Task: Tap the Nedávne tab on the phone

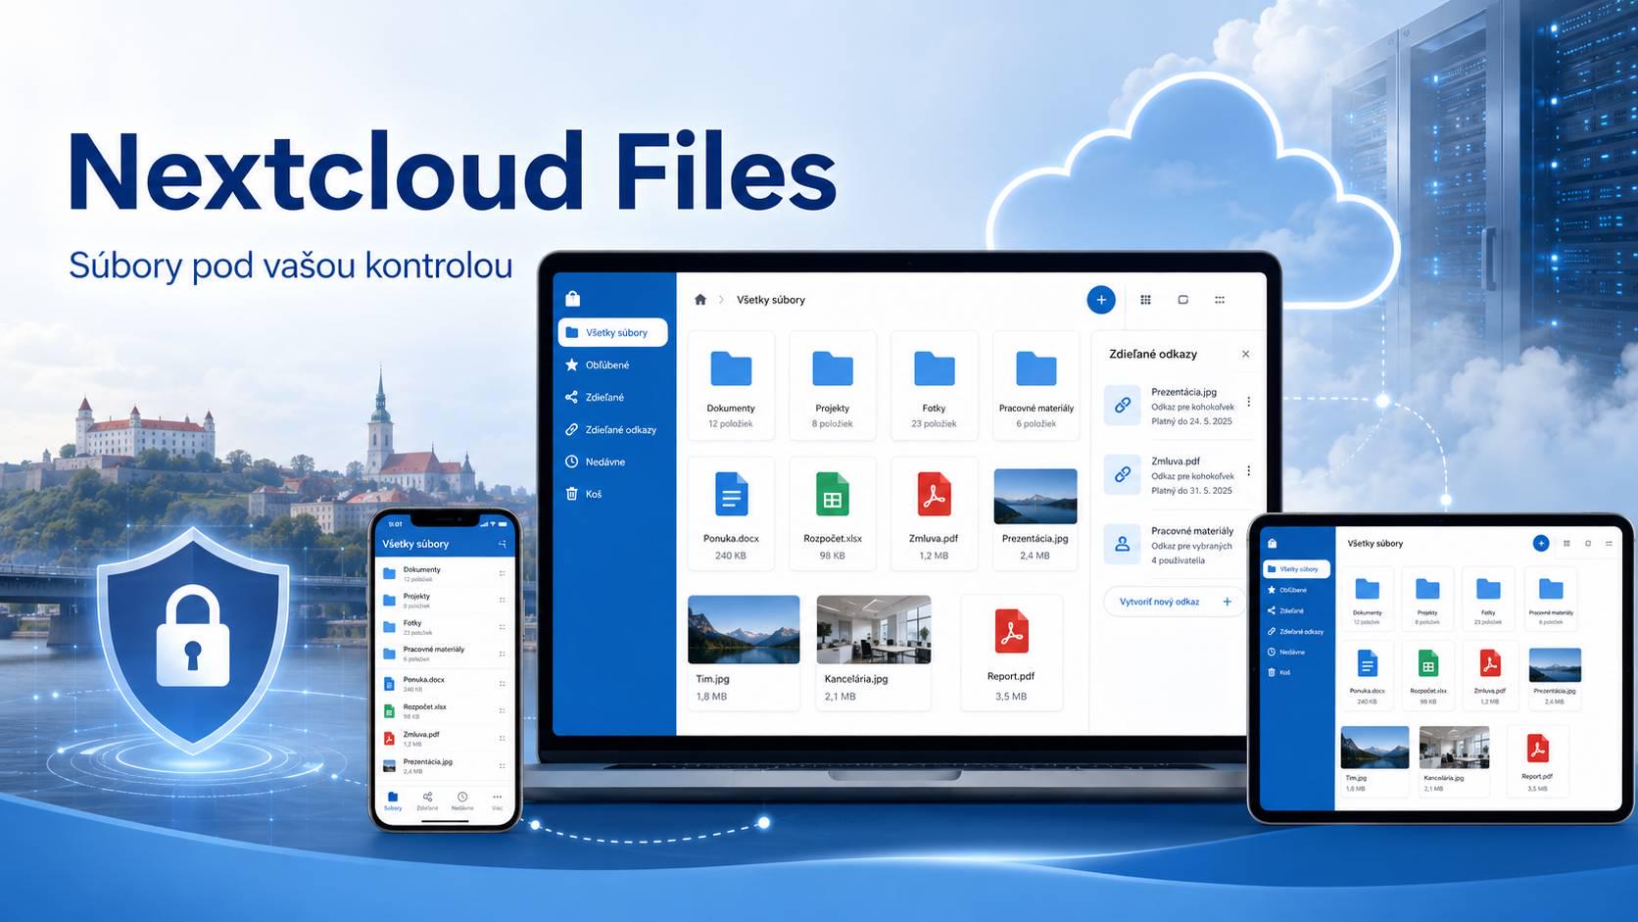Action: tap(462, 801)
